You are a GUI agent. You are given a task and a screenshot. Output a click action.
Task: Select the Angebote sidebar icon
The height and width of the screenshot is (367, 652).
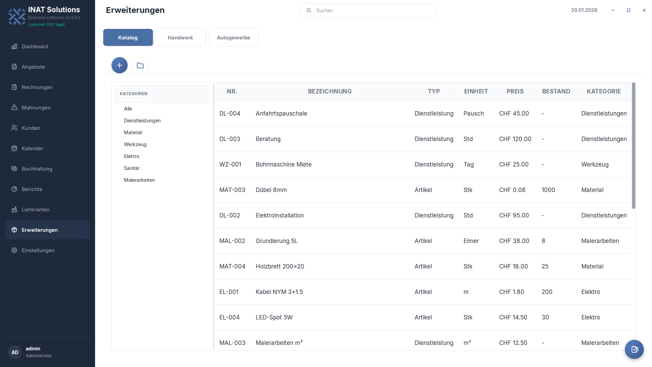(x=14, y=67)
